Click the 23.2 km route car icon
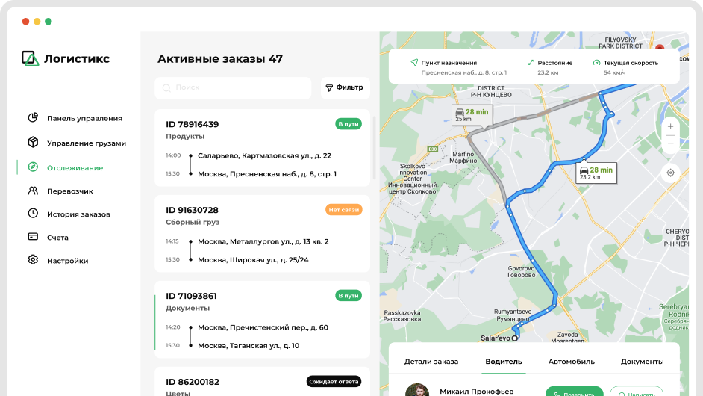Viewport: 703px width, 396px height. [584, 170]
